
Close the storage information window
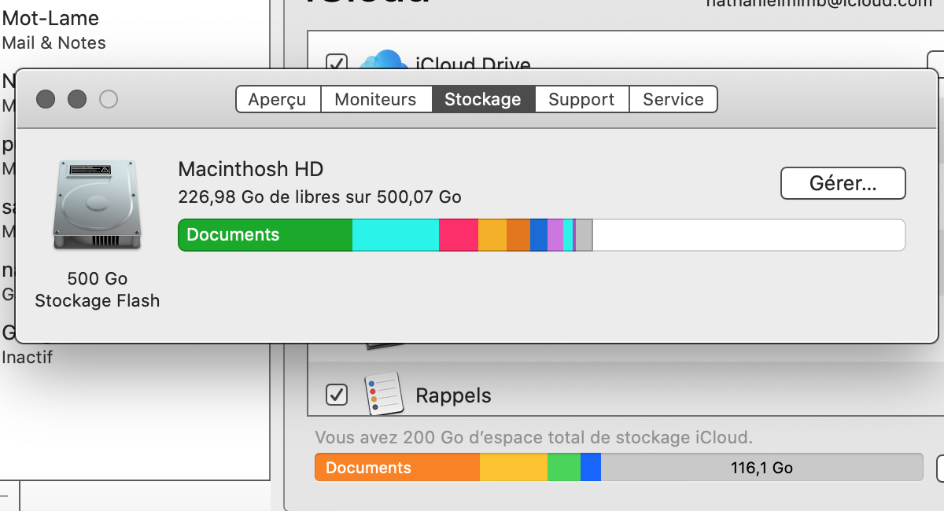click(x=46, y=99)
